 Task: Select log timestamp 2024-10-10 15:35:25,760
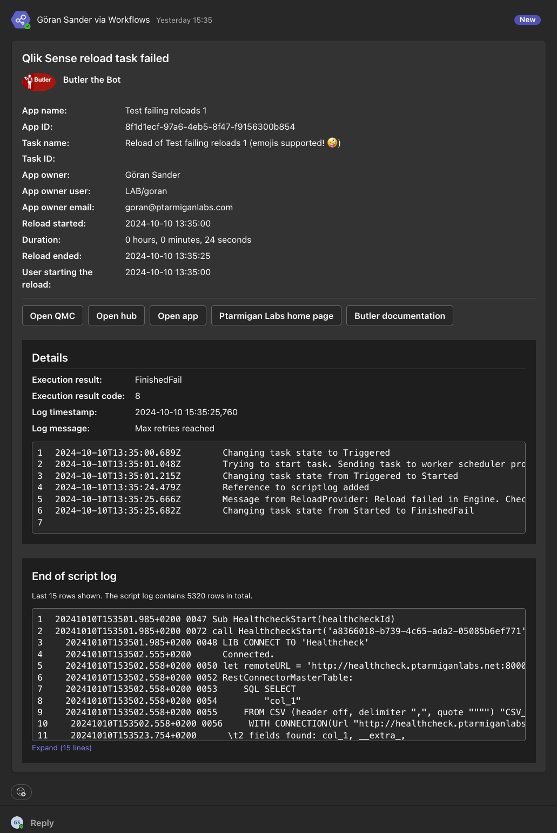point(186,412)
